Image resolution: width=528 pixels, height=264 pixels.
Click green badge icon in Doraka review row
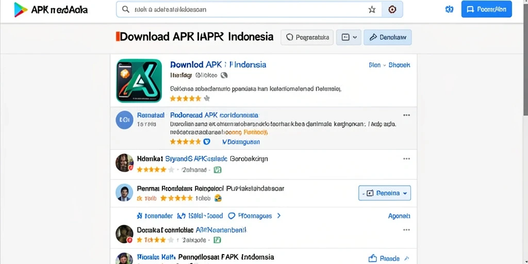(218, 240)
